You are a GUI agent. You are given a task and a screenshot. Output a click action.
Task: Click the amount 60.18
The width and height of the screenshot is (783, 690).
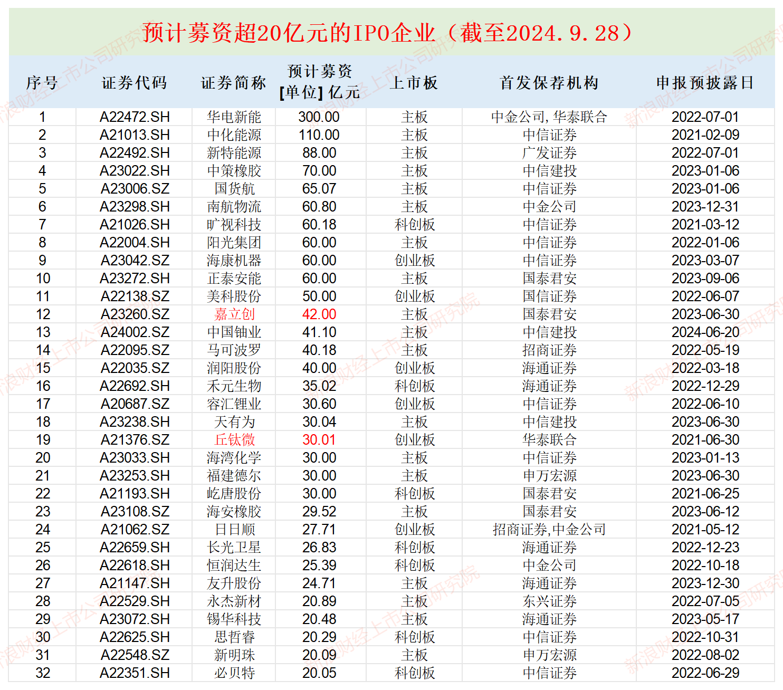tap(319, 225)
